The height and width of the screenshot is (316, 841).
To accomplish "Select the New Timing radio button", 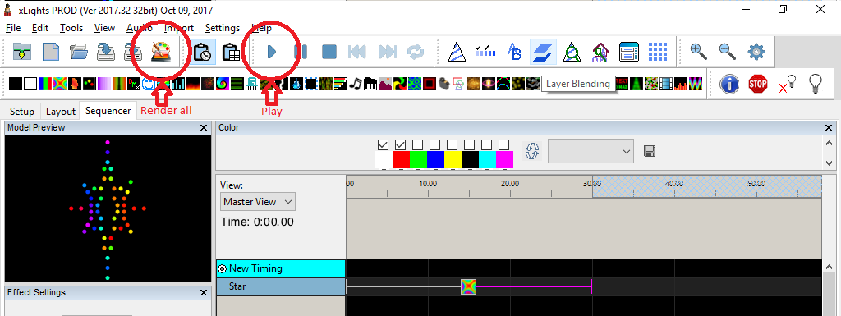I will (222, 269).
